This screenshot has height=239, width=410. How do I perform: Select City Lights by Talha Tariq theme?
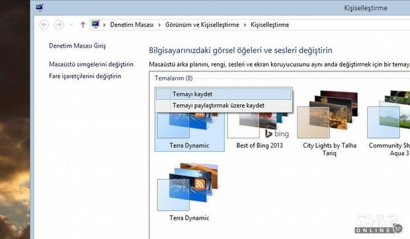tap(329, 123)
